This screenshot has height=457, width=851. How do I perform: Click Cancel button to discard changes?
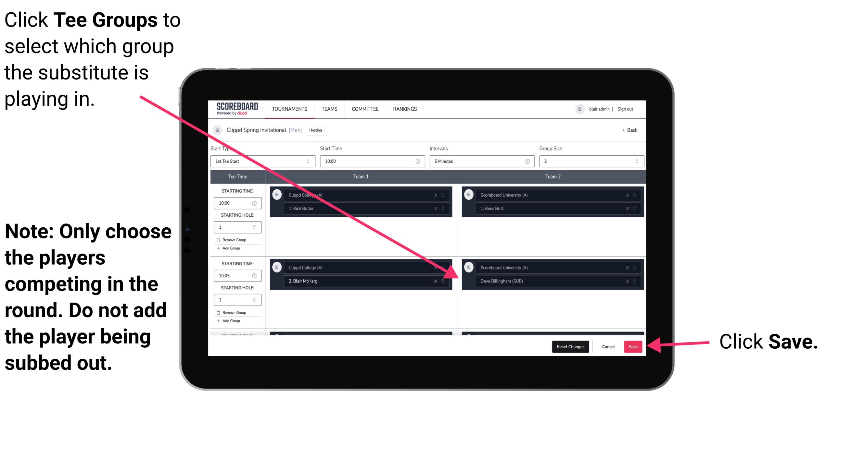[607, 346]
